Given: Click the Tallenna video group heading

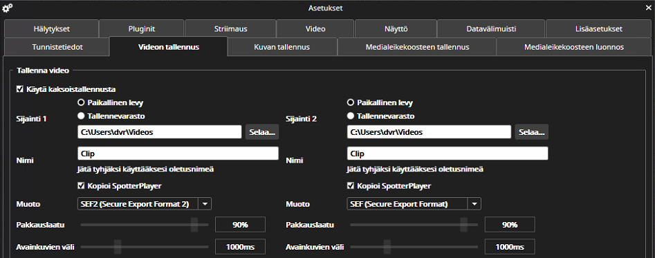Looking at the screenshot, I should pyautogui.click(x=43, y=71).
